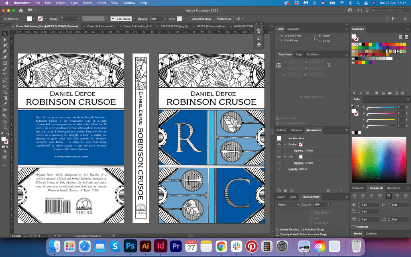Open Photoshop from the Dock
This screenshot has width=411, height=257.
point(130,246)
